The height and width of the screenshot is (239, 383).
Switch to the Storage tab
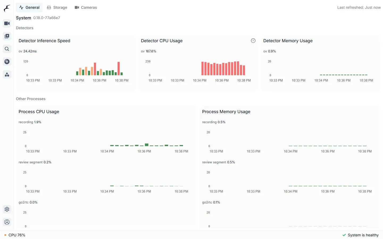57,7
